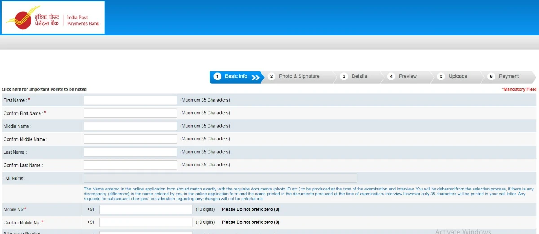Focus the Confirm Mobile No input field
Image resolution: width=539 pixels, height=234 pixels.
pyautogui.click(x=146, y=222)
